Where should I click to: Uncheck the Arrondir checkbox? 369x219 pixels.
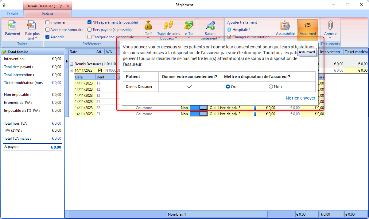coord(48,37)
